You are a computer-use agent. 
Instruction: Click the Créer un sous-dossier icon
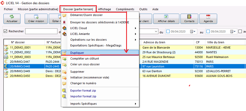pos(64,64)
